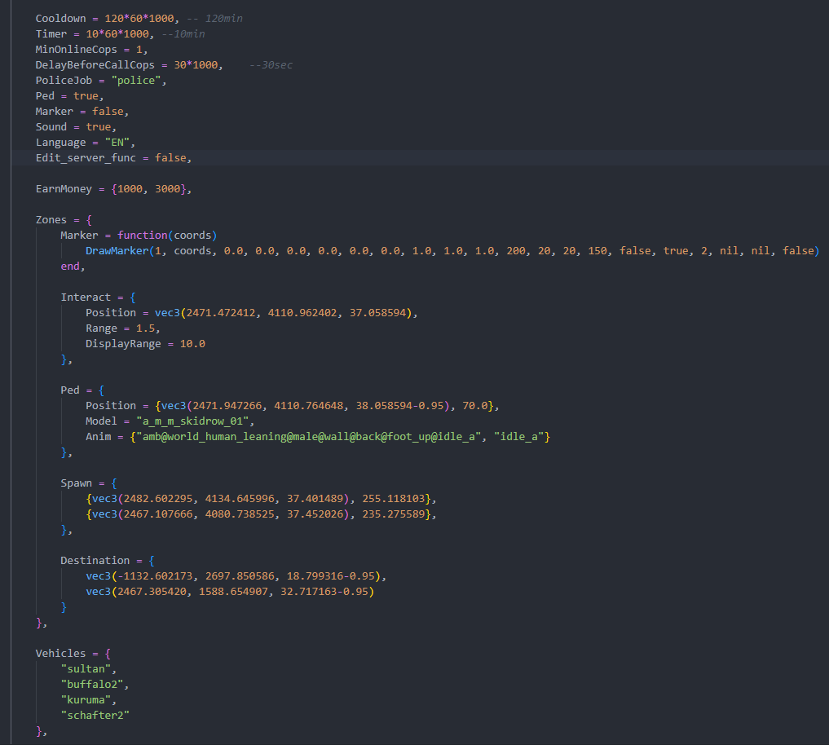Click the MinOnlineCops setting name
Viewport: 829px width, 745px height.
point(76,49)
